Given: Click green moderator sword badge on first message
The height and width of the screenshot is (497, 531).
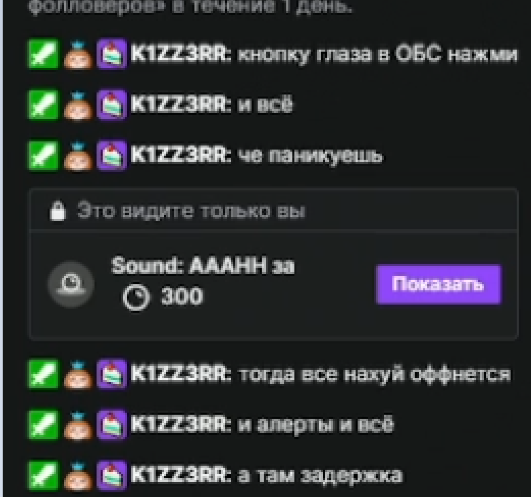Looking at the screenshot, I should click(x=43, y=54).
